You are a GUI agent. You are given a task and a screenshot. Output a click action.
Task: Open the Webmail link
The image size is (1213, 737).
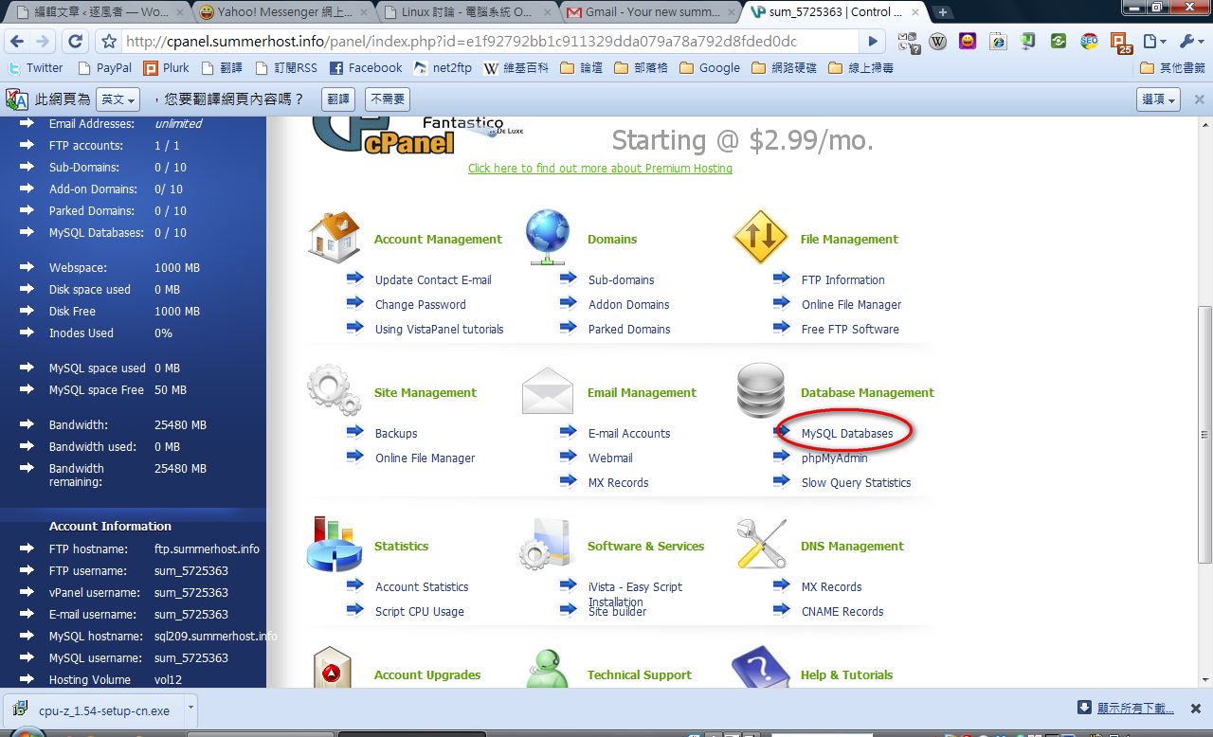click(609, 458)
